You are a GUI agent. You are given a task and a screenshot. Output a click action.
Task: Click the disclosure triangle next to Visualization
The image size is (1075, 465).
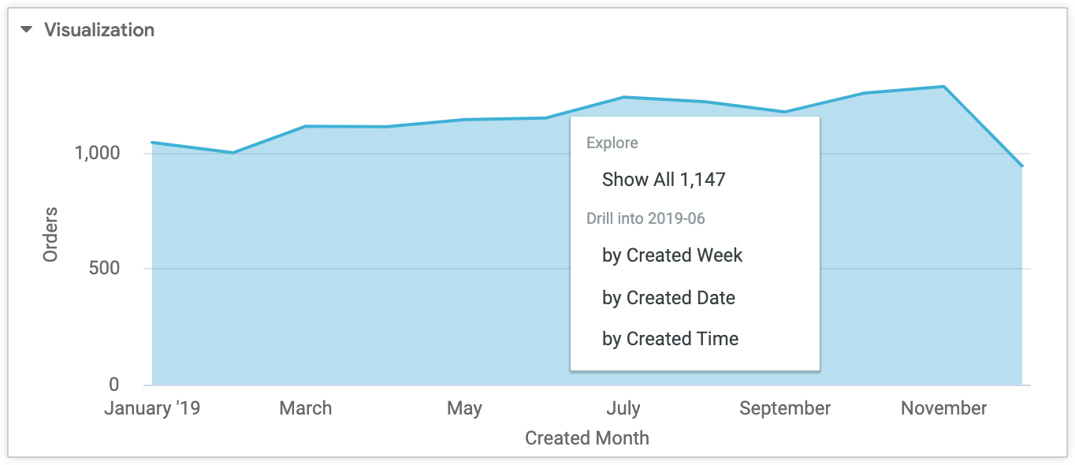(26, 30)
